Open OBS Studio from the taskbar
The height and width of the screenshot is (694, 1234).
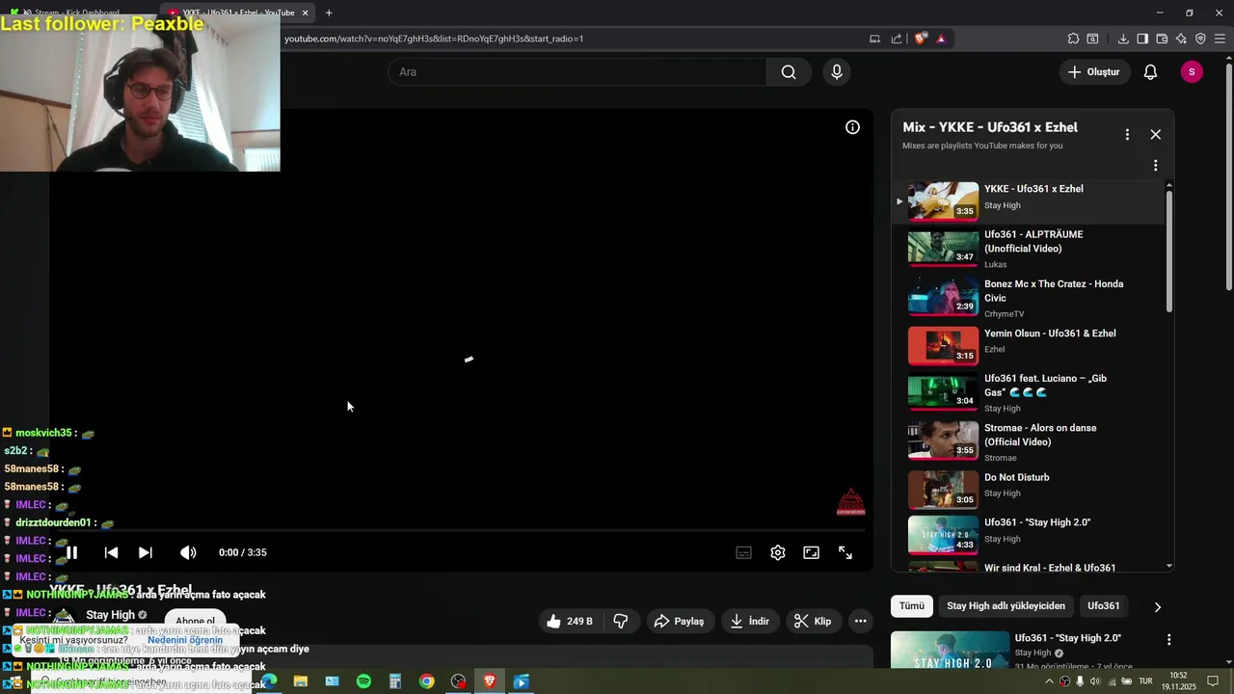(x=458, y=681)
